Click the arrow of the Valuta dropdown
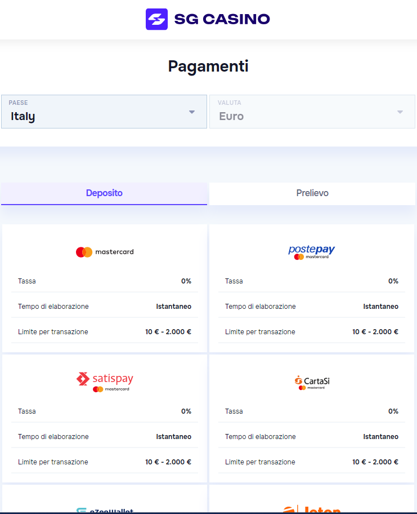 [x=400, y=112]
